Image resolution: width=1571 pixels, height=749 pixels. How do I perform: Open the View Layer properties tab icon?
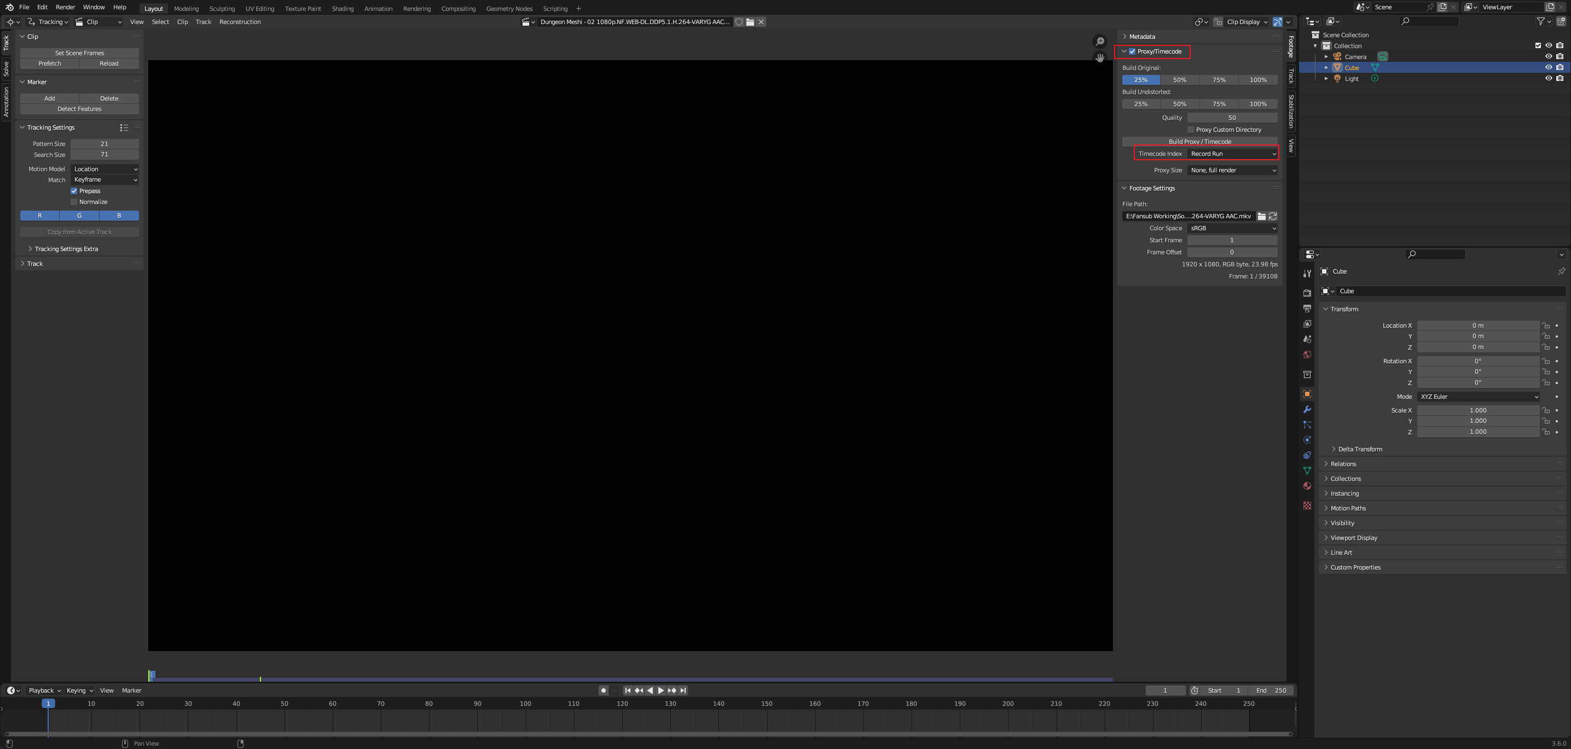pos(1307,324)
